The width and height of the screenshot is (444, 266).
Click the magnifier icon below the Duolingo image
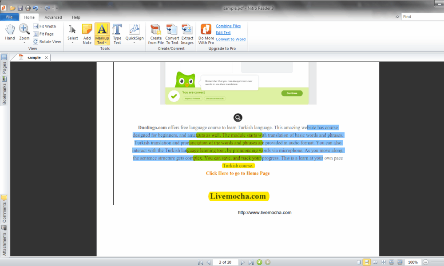[238, 118]
